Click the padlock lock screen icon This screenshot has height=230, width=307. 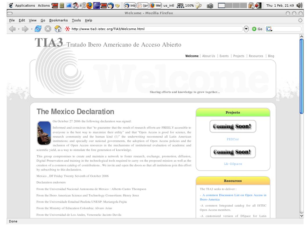coord(251,6)
